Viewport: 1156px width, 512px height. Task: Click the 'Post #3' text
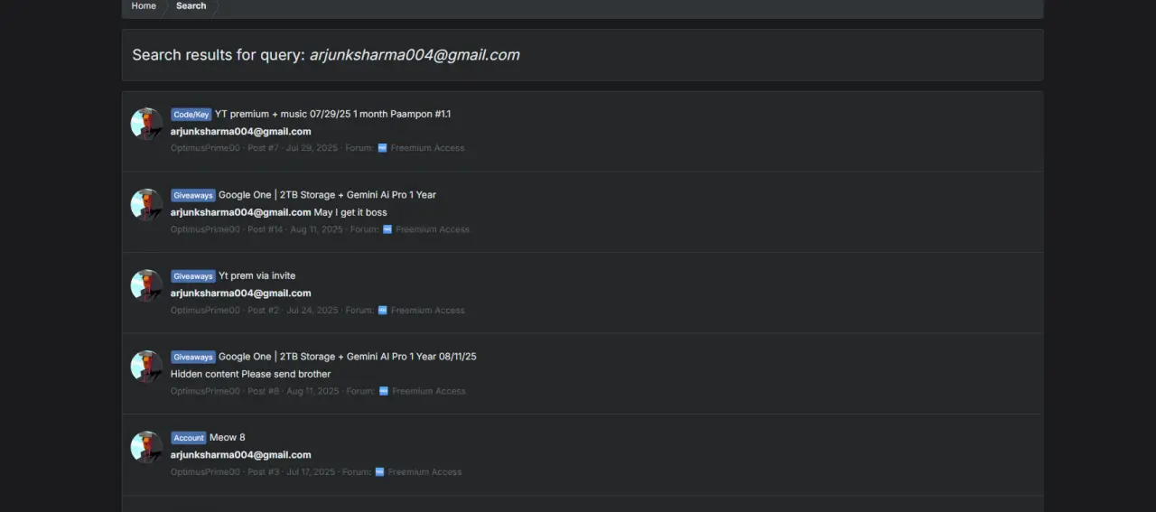[x=264, y=471]
